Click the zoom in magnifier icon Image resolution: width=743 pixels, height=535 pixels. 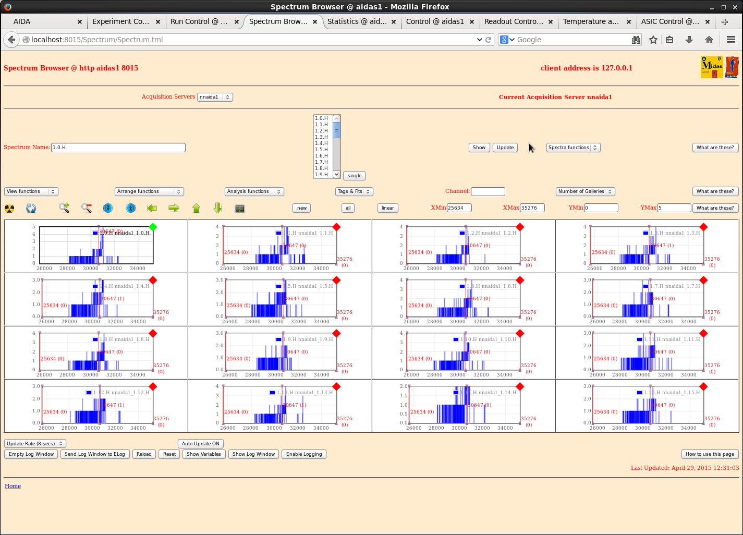64,208
